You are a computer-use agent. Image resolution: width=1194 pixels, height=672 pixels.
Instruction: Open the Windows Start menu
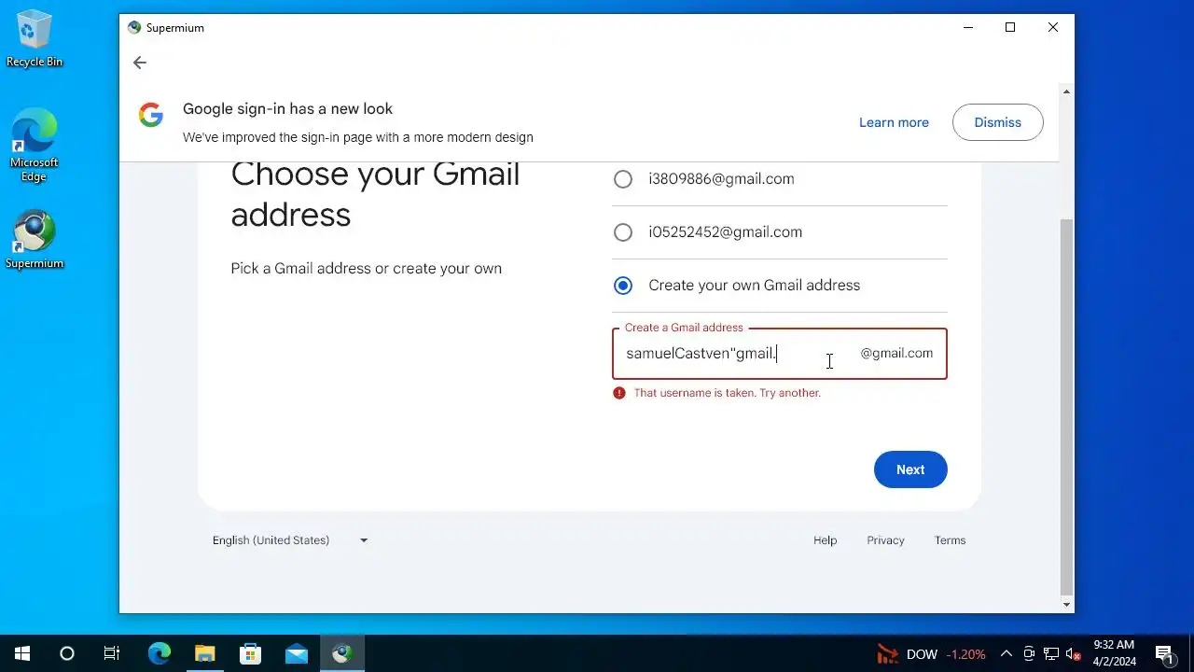coord(22,653)
